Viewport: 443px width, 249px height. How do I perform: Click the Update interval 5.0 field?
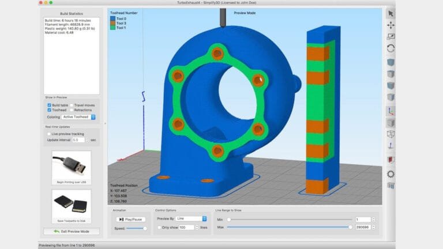(78, 140)
